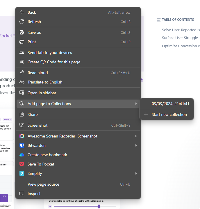Click the Screenshot capture icon
Image resolution: width=200 pixels, height=209 pixels.
(x=22, y=125)
